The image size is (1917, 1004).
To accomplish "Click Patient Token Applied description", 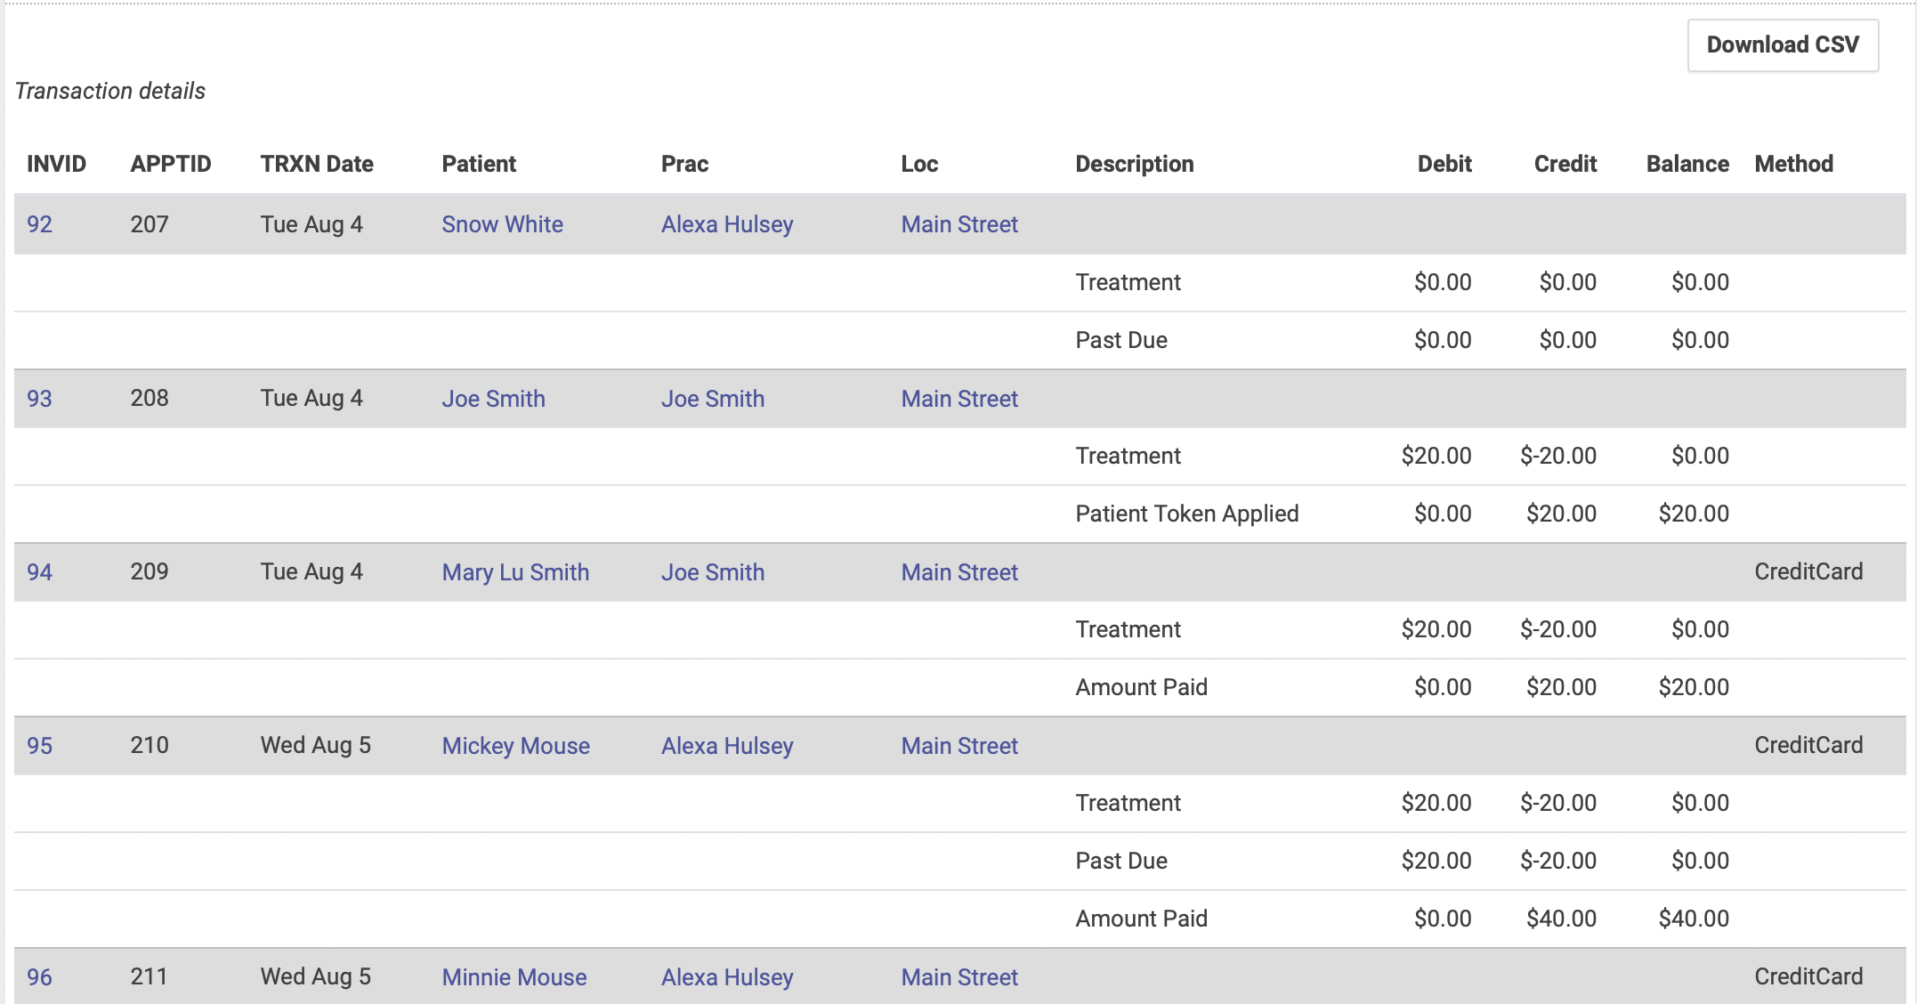I will click(1187, 514).
